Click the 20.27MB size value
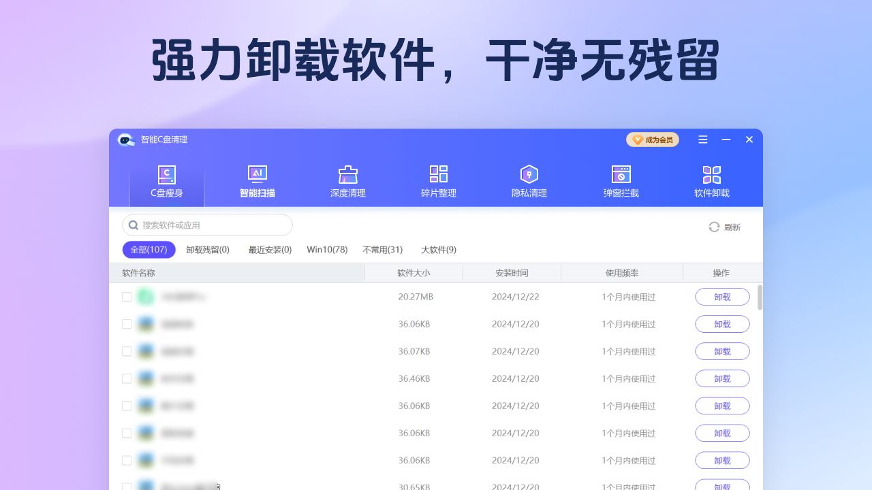This screenshot has height=490, width=872. click(x=416, y=297)
